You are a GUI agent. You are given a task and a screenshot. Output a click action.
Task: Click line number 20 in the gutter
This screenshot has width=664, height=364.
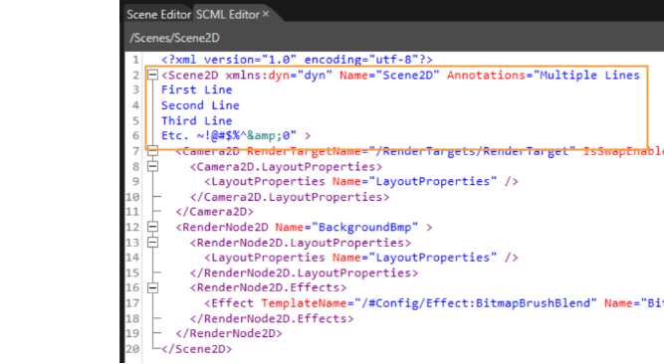132,349
